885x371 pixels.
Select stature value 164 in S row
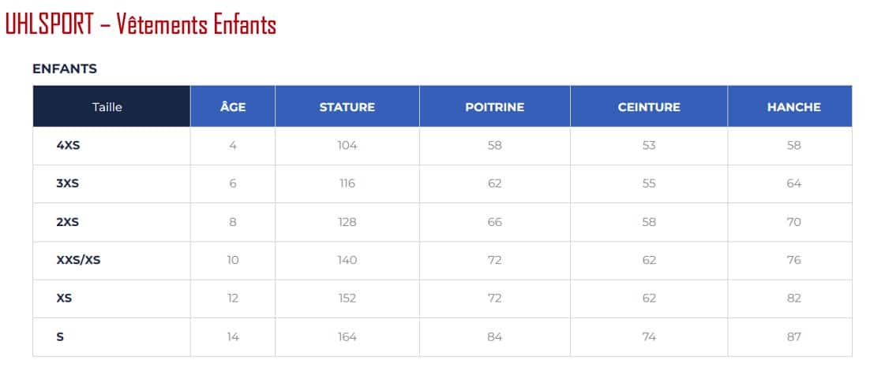click(x=347, y=336)
